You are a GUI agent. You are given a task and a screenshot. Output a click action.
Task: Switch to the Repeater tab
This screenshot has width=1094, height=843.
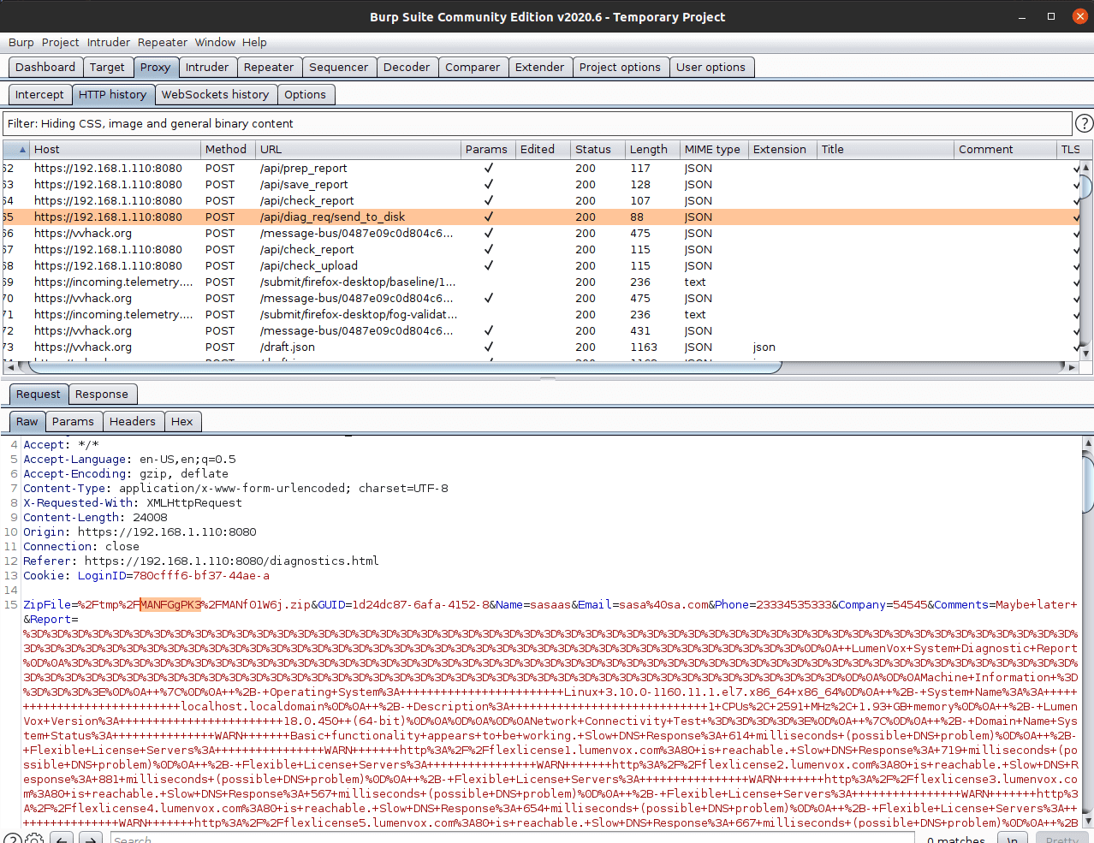tap(268, 68)
